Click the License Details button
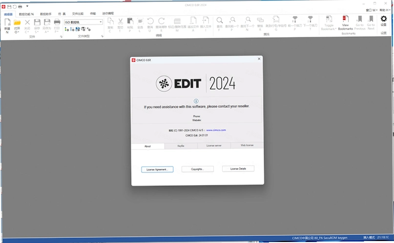 238,168
